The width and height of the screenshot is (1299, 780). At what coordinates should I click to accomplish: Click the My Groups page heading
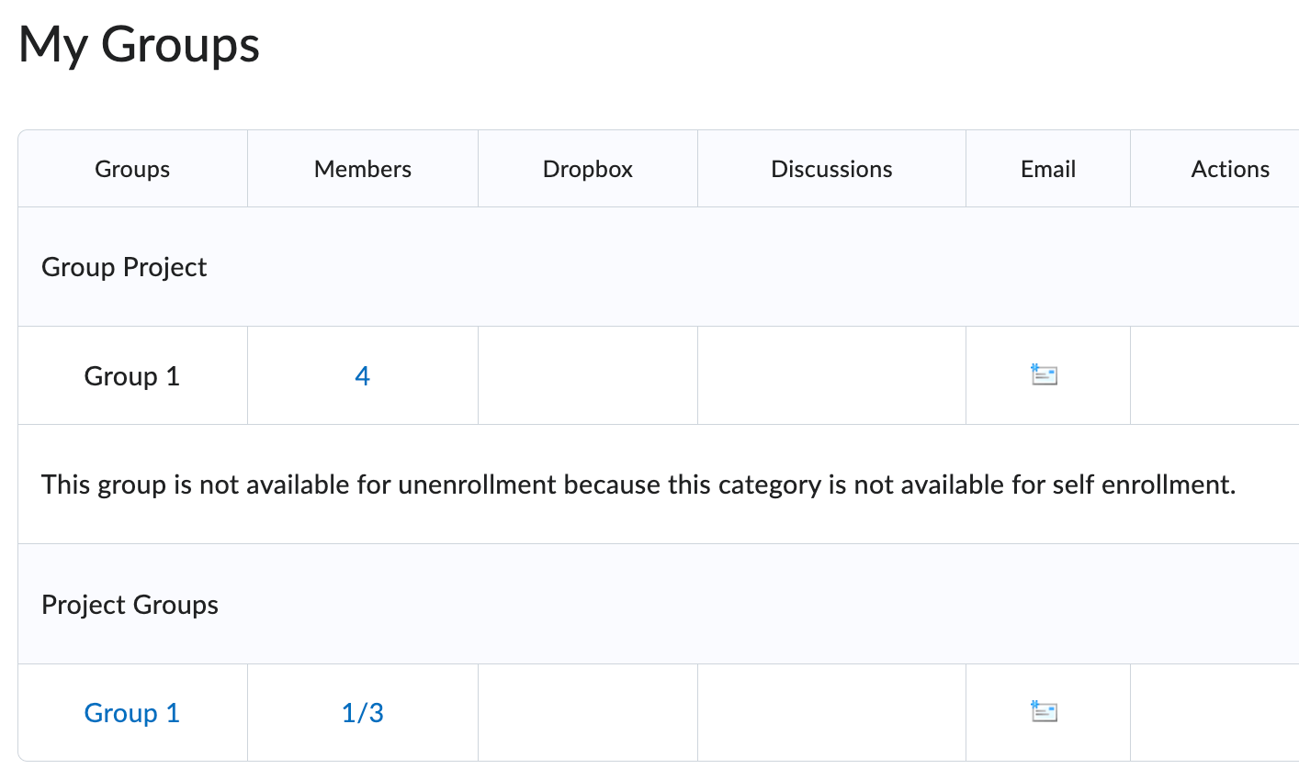(139, 44)
